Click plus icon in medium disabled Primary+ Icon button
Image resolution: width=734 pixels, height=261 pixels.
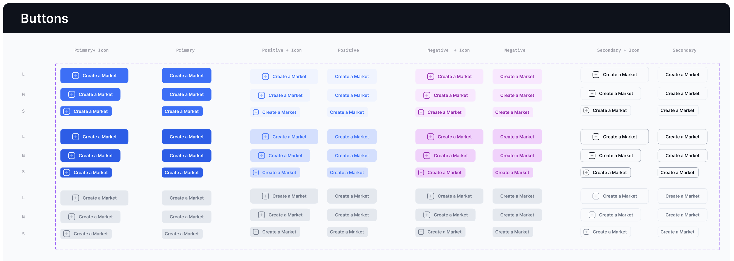point(71,217)
